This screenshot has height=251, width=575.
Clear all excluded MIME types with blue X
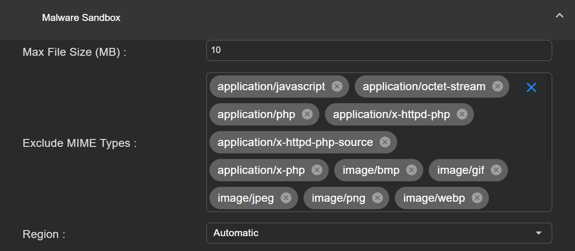click(x=531, y=87)
